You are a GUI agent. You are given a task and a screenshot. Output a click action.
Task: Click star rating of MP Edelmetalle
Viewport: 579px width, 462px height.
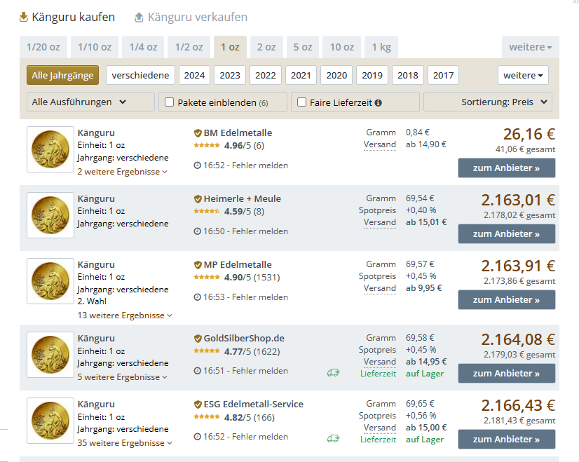click(x=207, y=278)
